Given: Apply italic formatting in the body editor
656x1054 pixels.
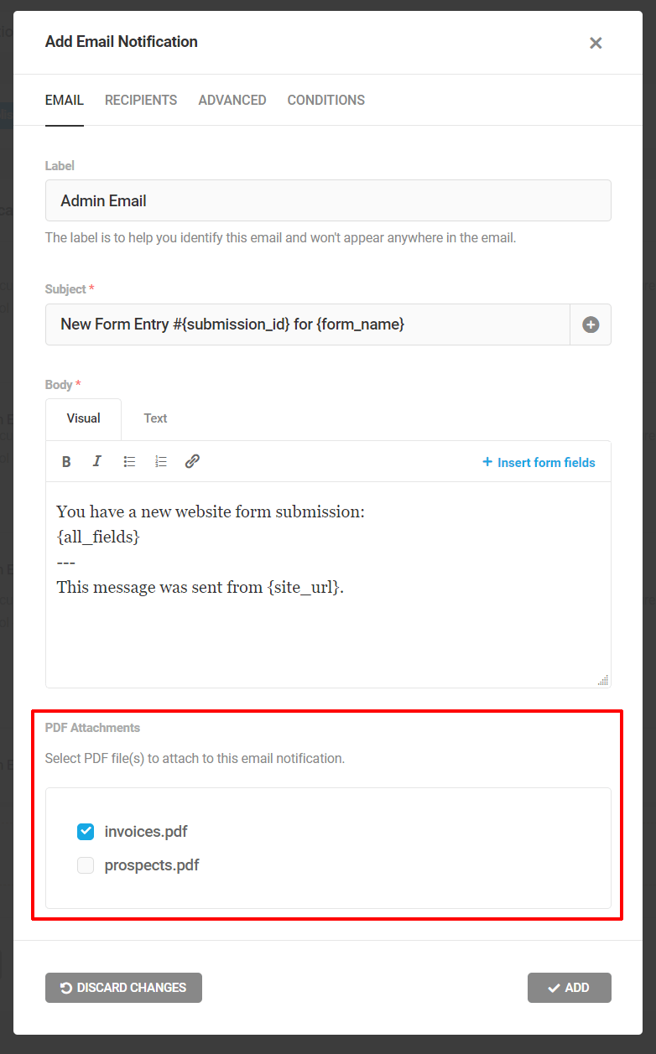Looking at the screenshot, I should (x=96, y=461).
